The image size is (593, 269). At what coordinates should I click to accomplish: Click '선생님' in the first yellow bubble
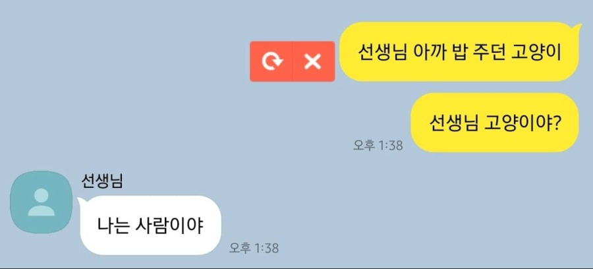[x=382, y=53]
